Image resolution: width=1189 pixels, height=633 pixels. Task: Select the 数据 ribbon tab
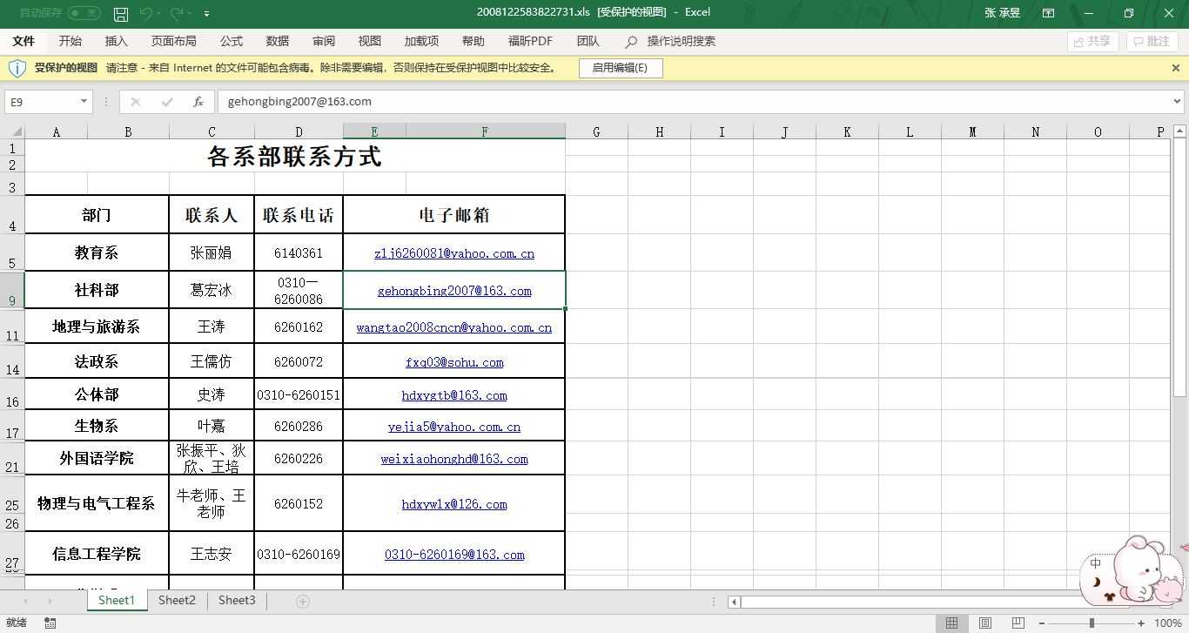(278, 41)
